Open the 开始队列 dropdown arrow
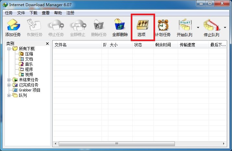 [x=198, y=28]
